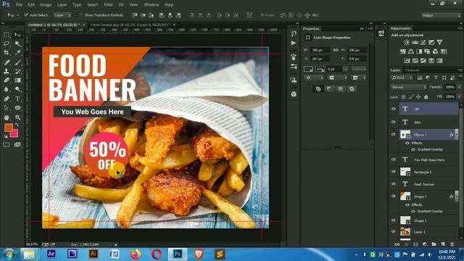Add a Vibrance adjustment
The image size is (464, 261).
pyautogui.click(x=440, y=42)
